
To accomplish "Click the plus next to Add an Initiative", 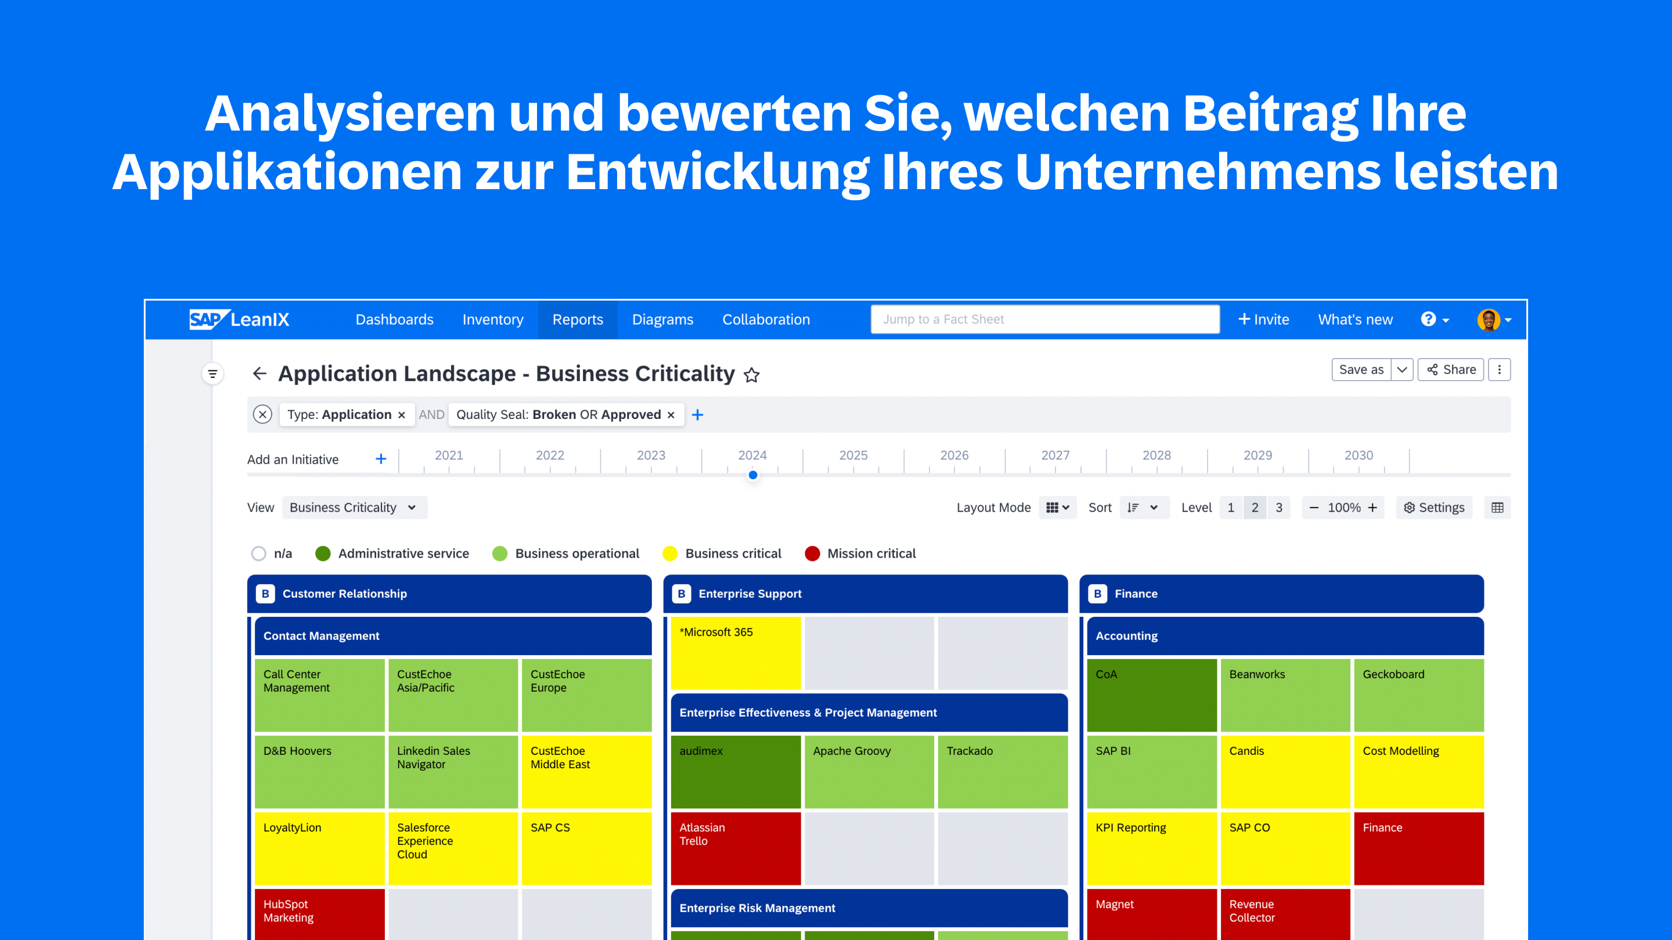I will 381,460.
